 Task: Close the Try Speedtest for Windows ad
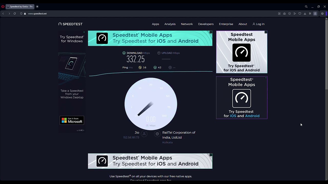click(x=84, y=32)
